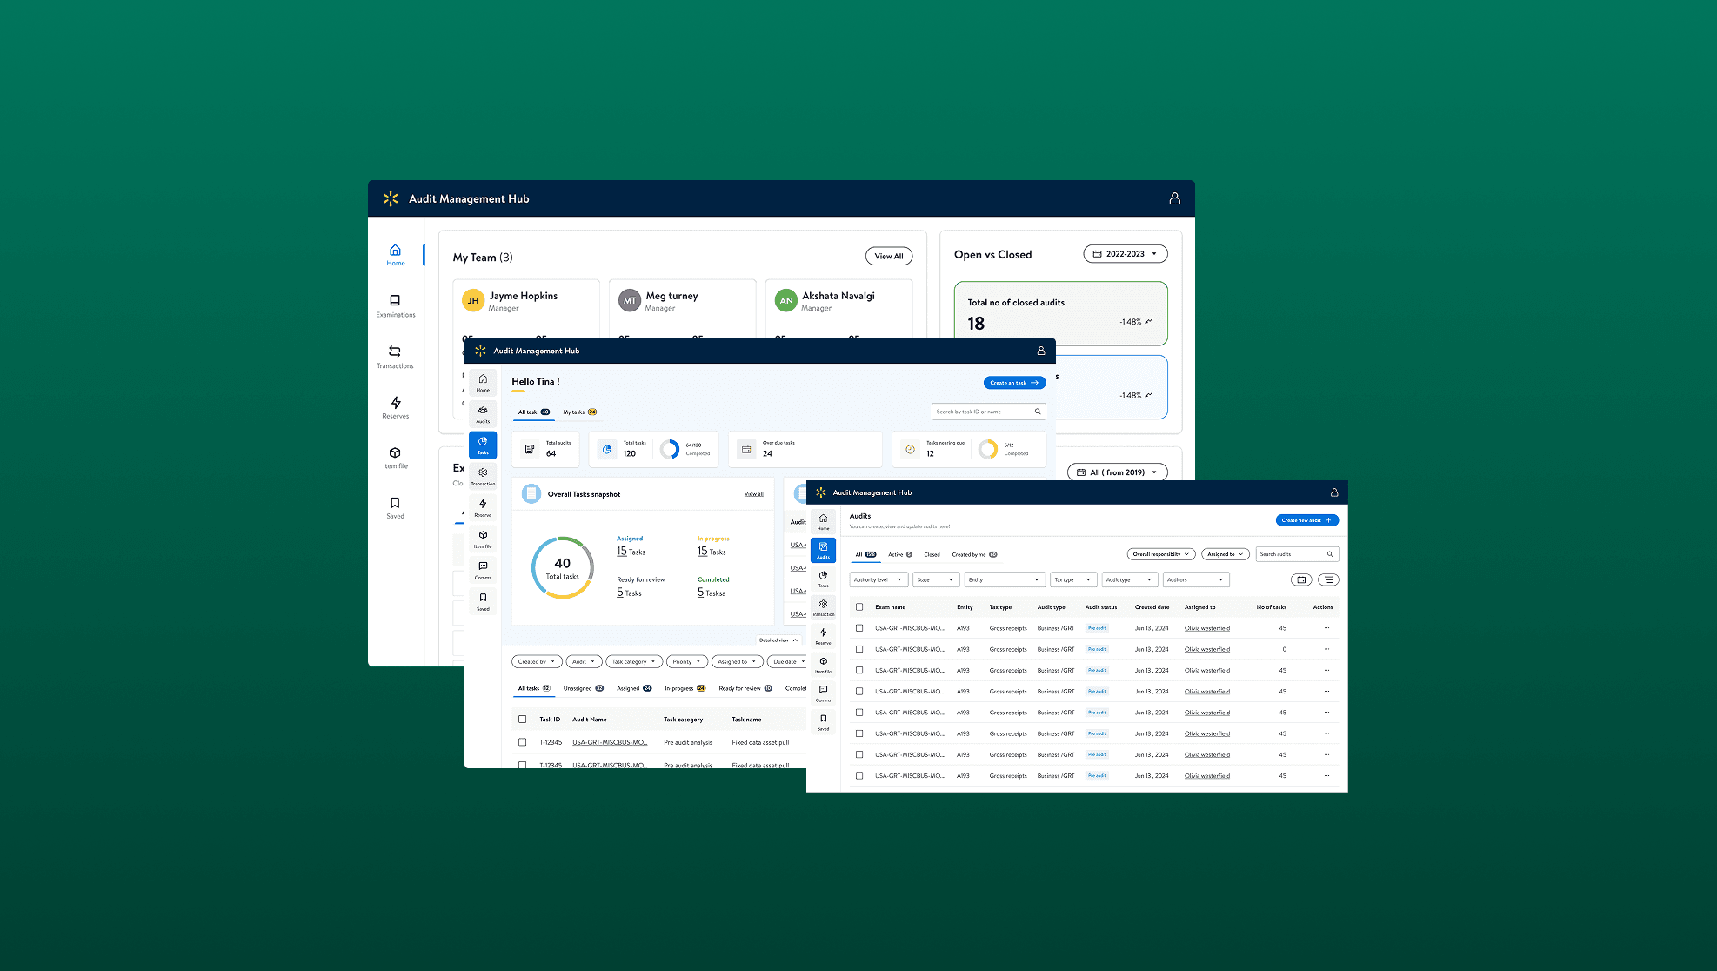The height and width of the screenshot is (971, 1717).
Task: Click the Create new audit button
Action: tap(1306, 520)
